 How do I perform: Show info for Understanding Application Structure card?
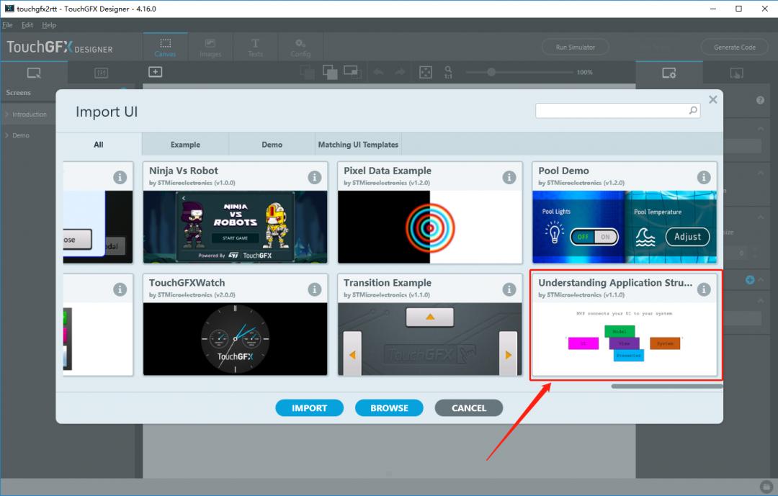click(704, 289)
